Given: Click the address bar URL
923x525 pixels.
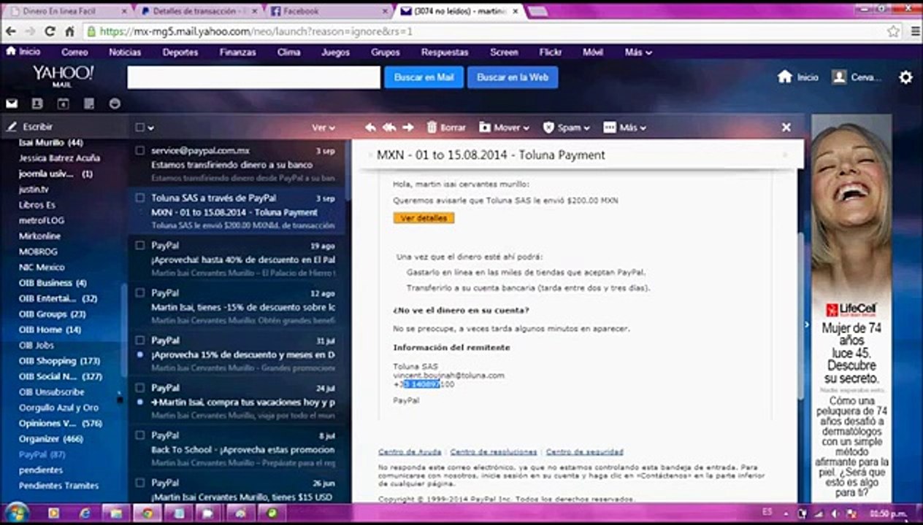Looking at the screenshot, I should [x=256, y=31].
